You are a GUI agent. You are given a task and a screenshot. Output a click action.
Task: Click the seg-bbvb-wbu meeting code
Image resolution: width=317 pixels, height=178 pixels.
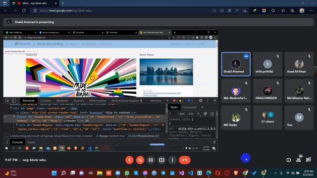[34, 160]
